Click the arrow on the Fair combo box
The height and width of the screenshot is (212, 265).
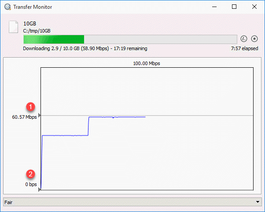[x=258, y=202]
